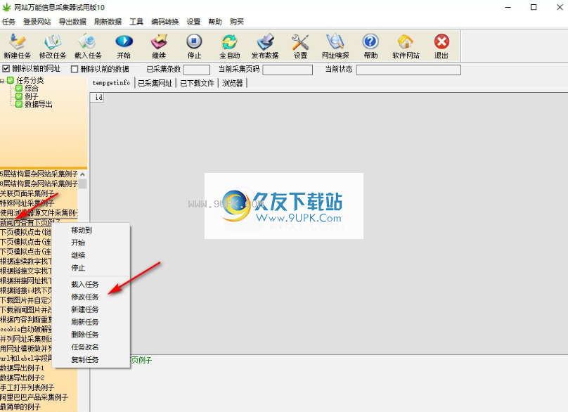Toggle 删除以前的网址 checkbox
Screen dimensions: 568x412
[x=6, y=68]
